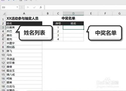Viewport: 126px width, 91px height.
Task: Select row 3 header
Action: click(3, 27)
